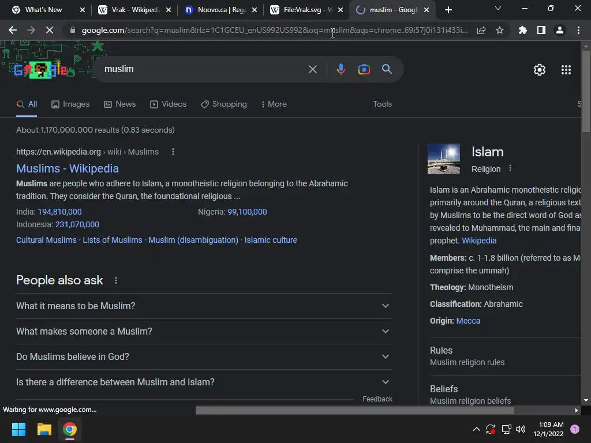Expand "What it means to be Muslim?"

tap(204, 306)
